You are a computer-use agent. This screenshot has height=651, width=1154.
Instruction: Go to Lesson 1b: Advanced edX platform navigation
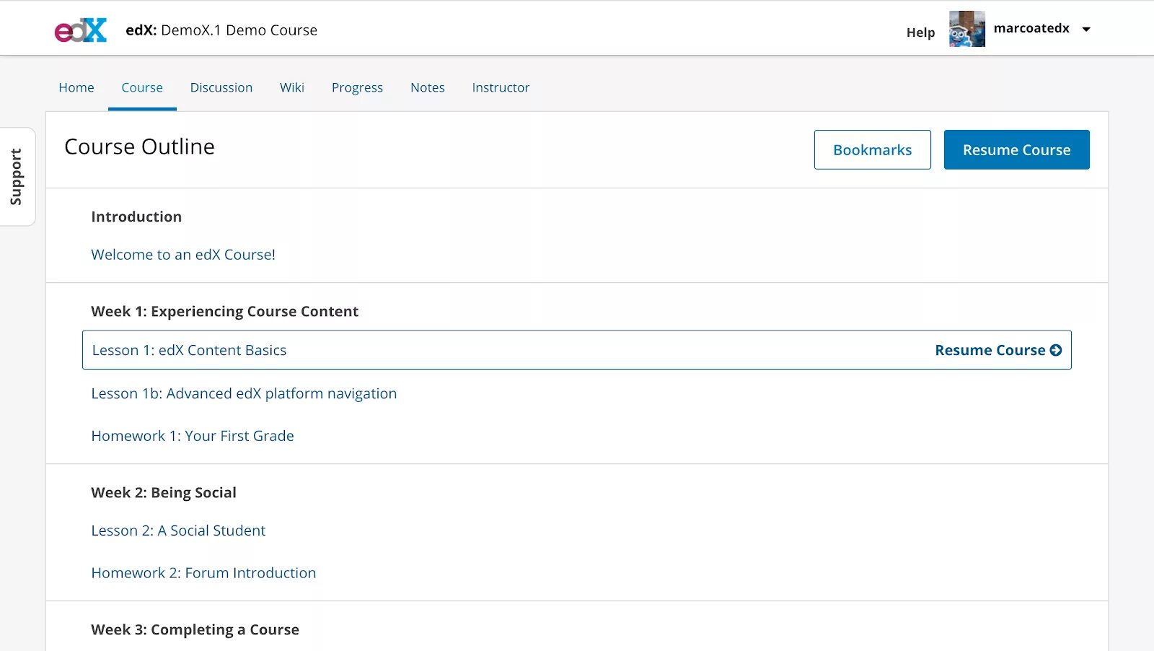point(244,393)
